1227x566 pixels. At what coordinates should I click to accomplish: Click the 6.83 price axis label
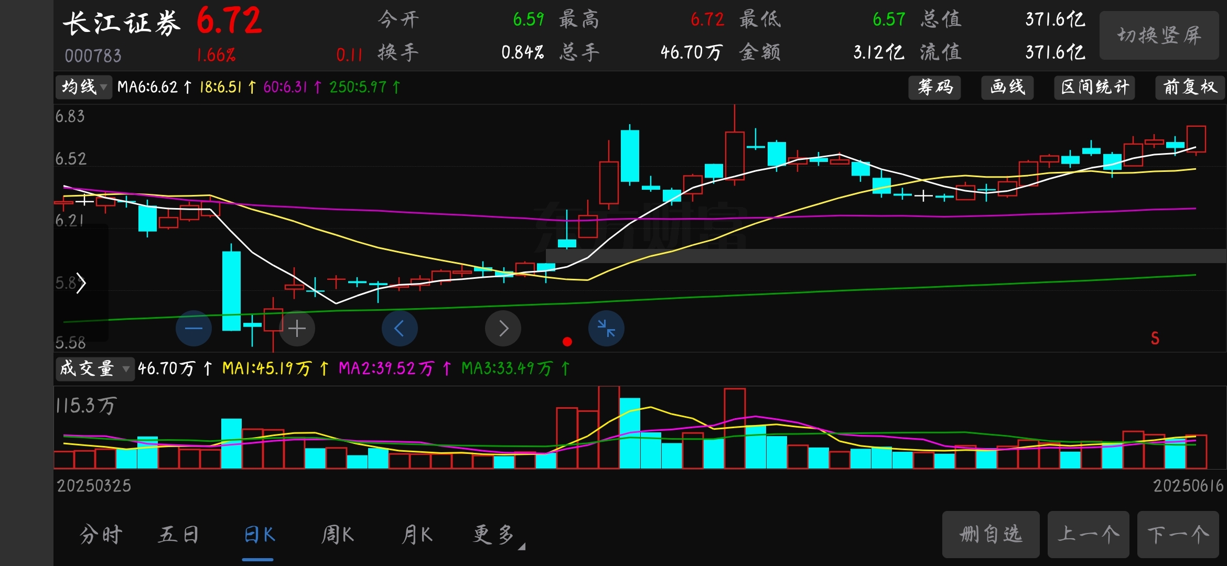(70, 116)
